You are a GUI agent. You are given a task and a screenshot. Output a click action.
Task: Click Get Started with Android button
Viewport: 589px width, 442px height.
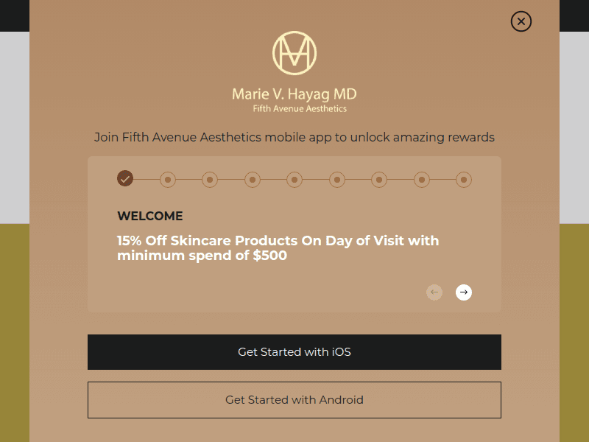tap(294, 400)
